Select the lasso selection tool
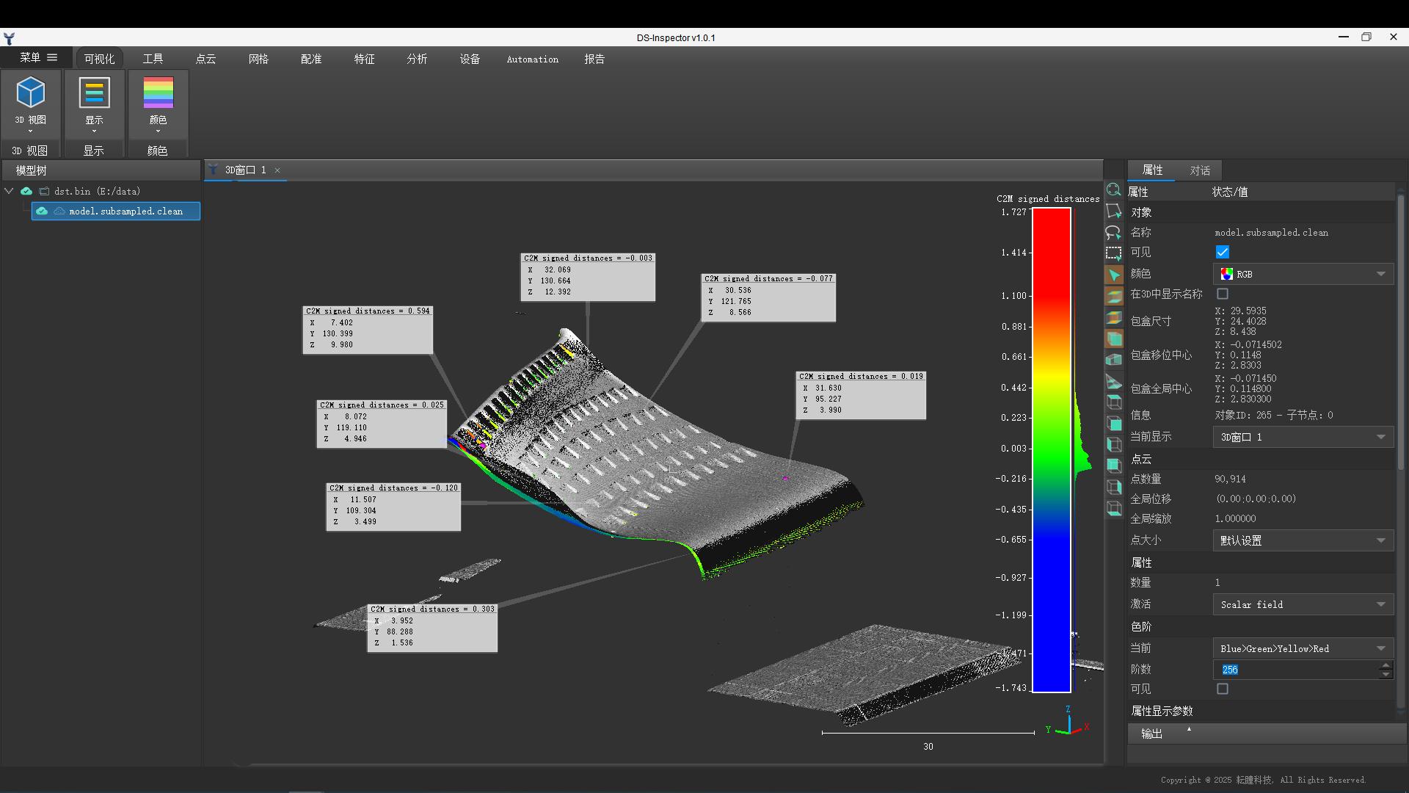 1113,233
